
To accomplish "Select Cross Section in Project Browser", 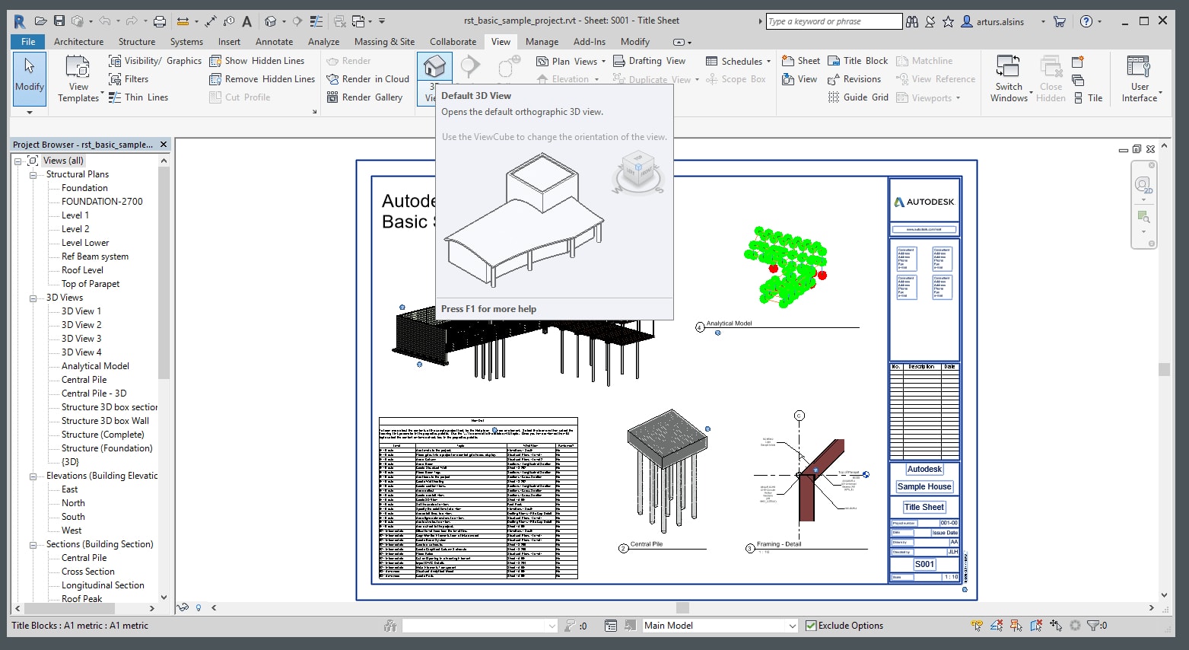I will pos(88,572).
